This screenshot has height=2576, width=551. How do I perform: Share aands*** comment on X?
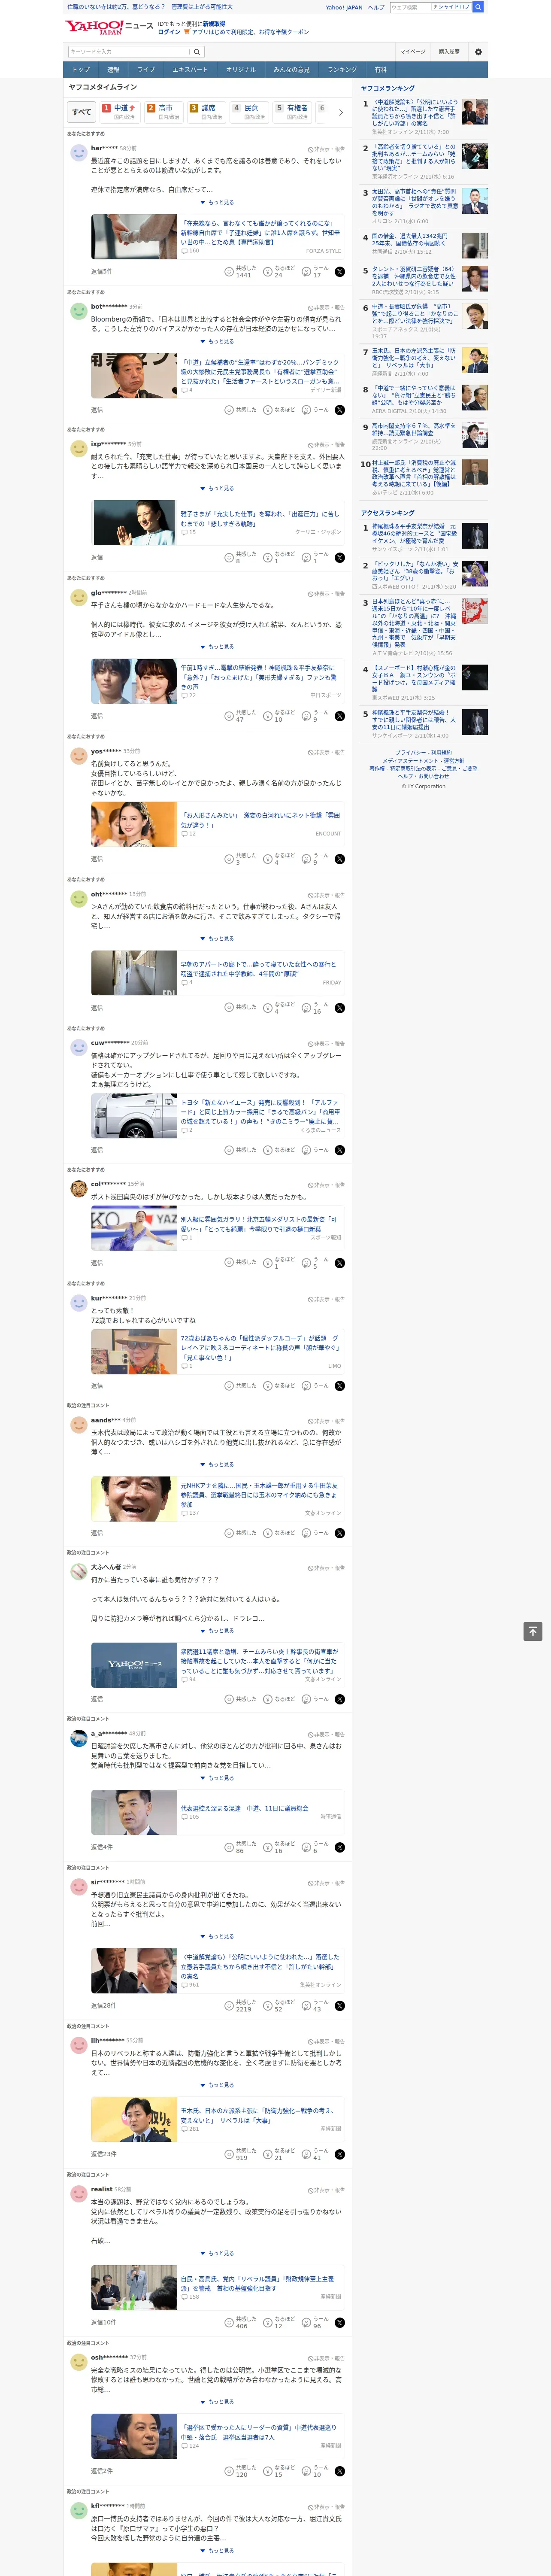coord(340,1533)
